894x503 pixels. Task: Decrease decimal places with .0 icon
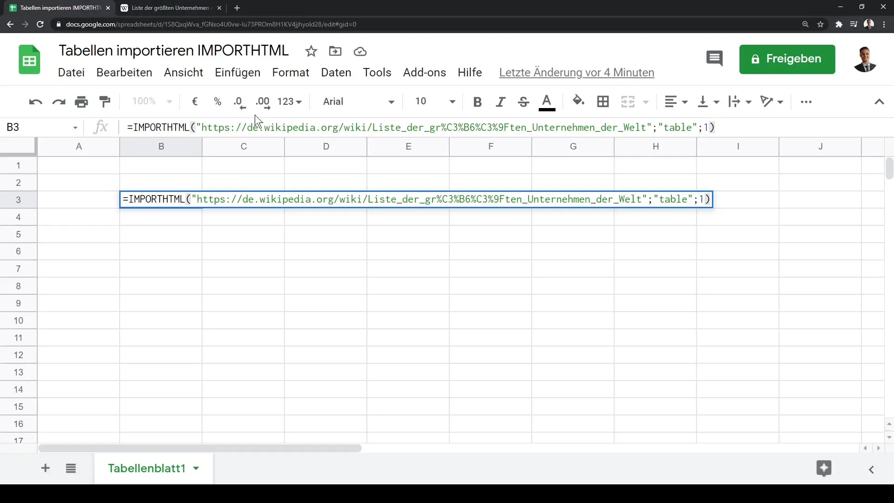click(x=239, y=102)
